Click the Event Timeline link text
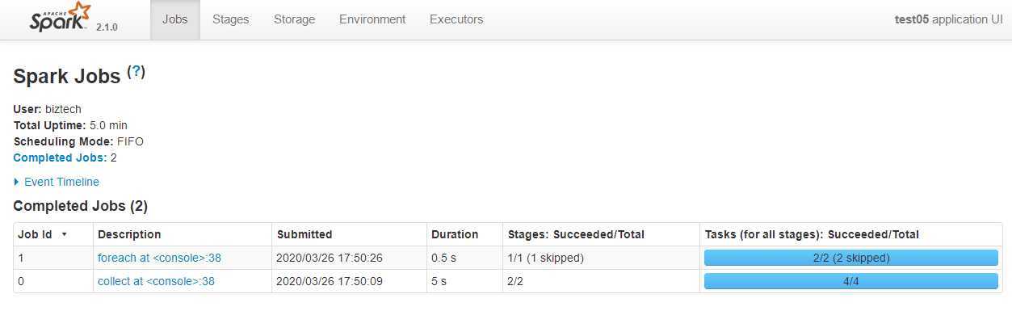1012x311 pixels. pyautogui.click(x=62, y=182)
